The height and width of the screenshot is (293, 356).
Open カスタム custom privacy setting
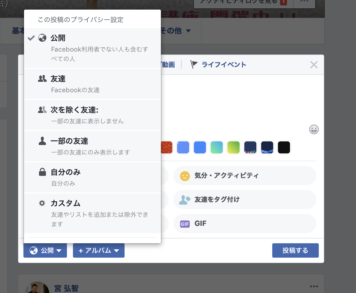pos(92,213)
